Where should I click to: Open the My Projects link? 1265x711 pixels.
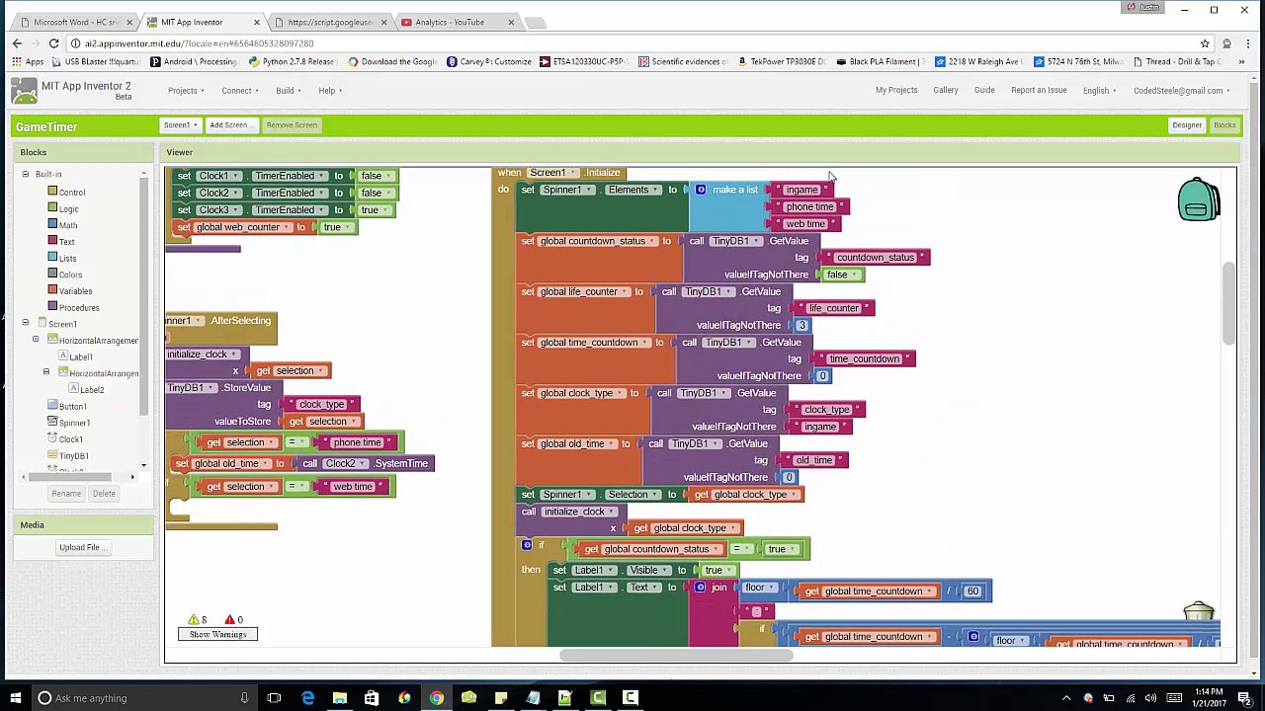[x=896, y=91]
